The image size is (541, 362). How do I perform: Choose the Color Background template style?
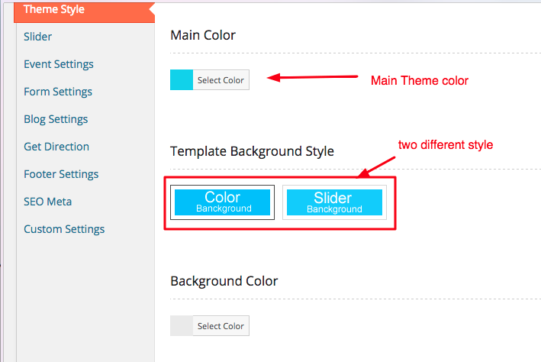click(x=222, y=202)
